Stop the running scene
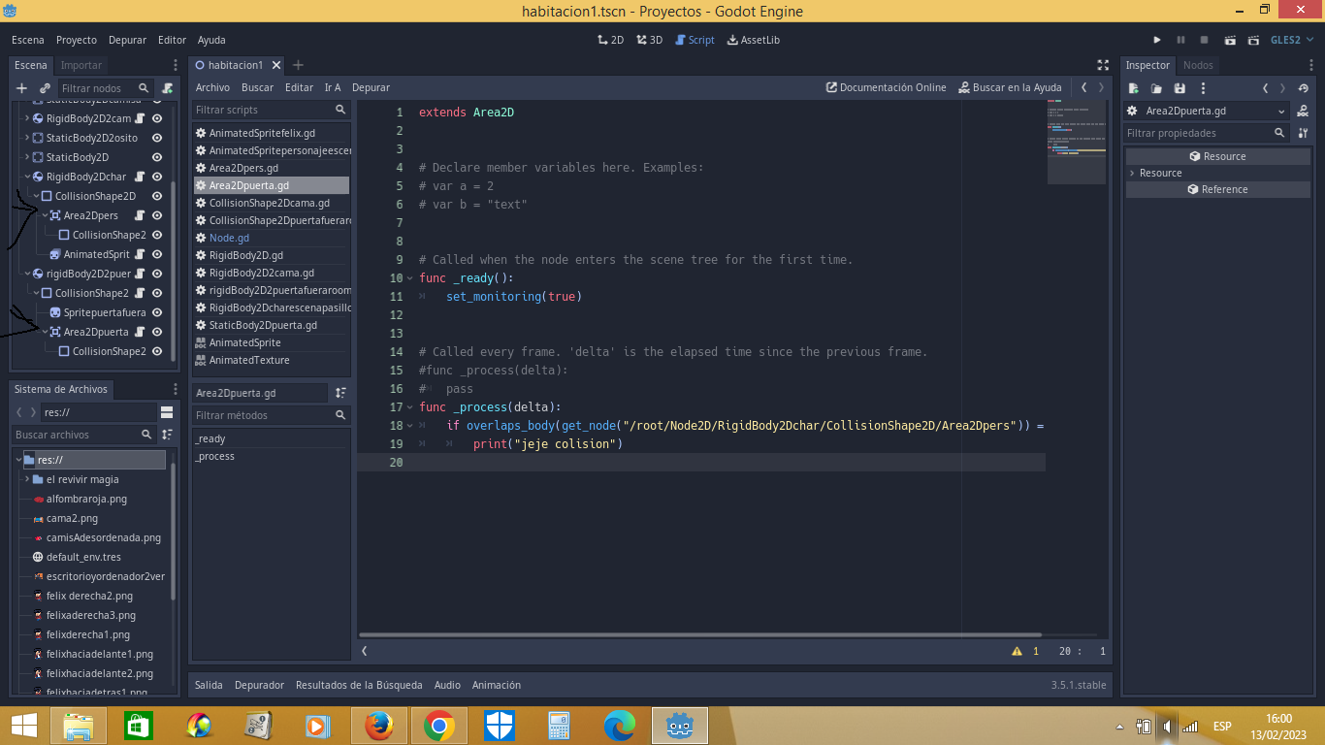The height and width of the screenshot is (745, 1325). (x=1204, y=40)
